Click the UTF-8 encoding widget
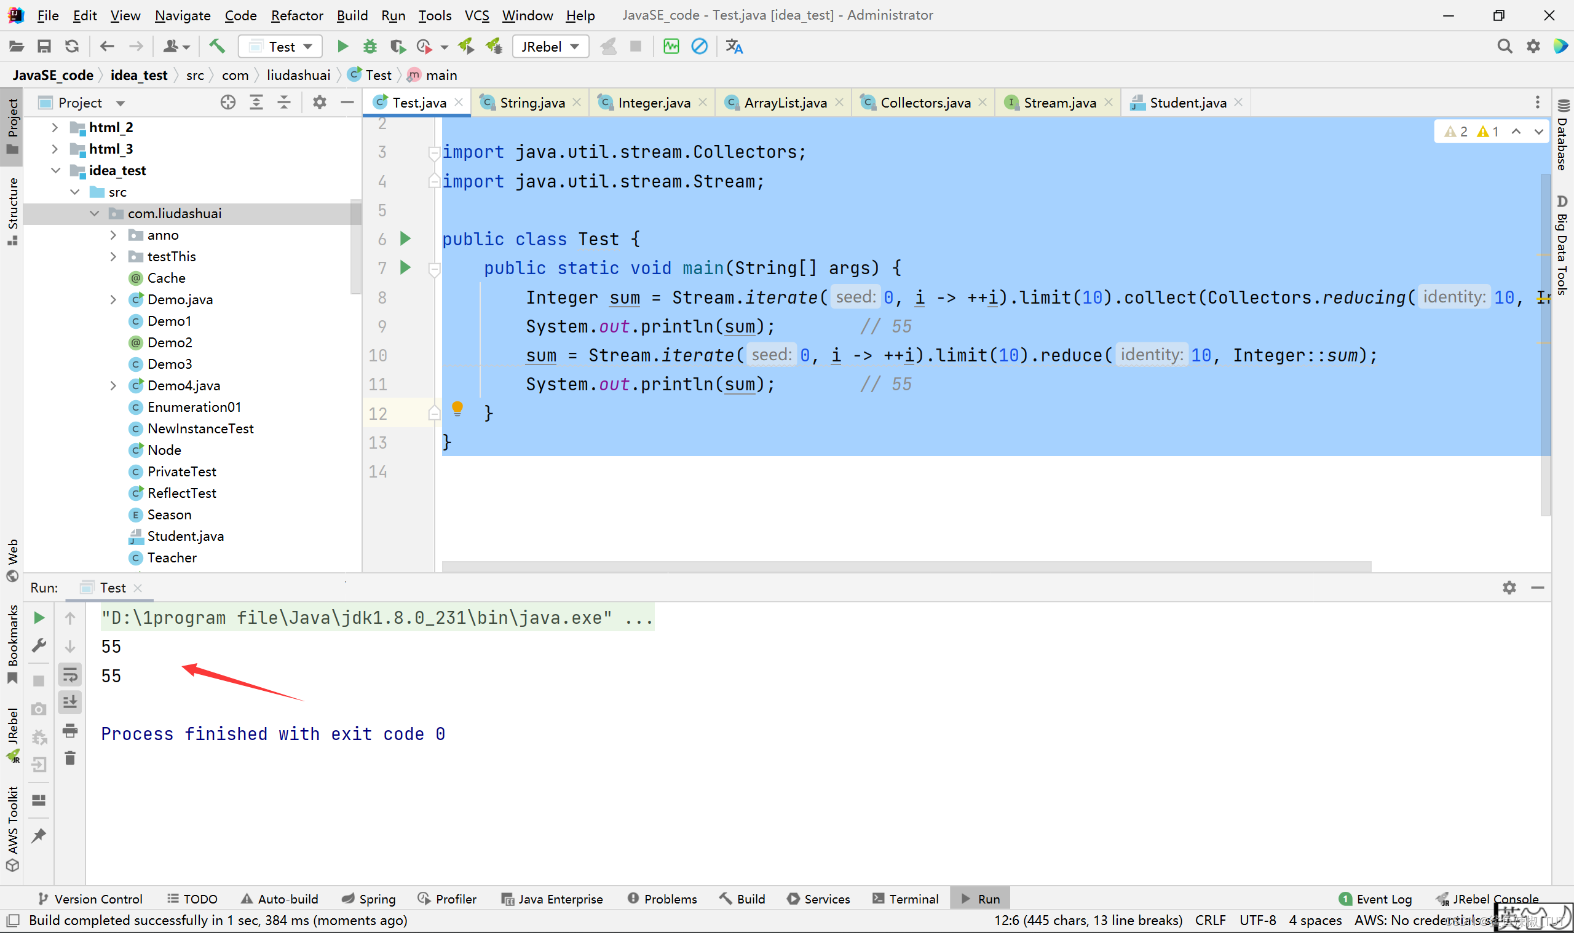 (x=1258, y=921)
